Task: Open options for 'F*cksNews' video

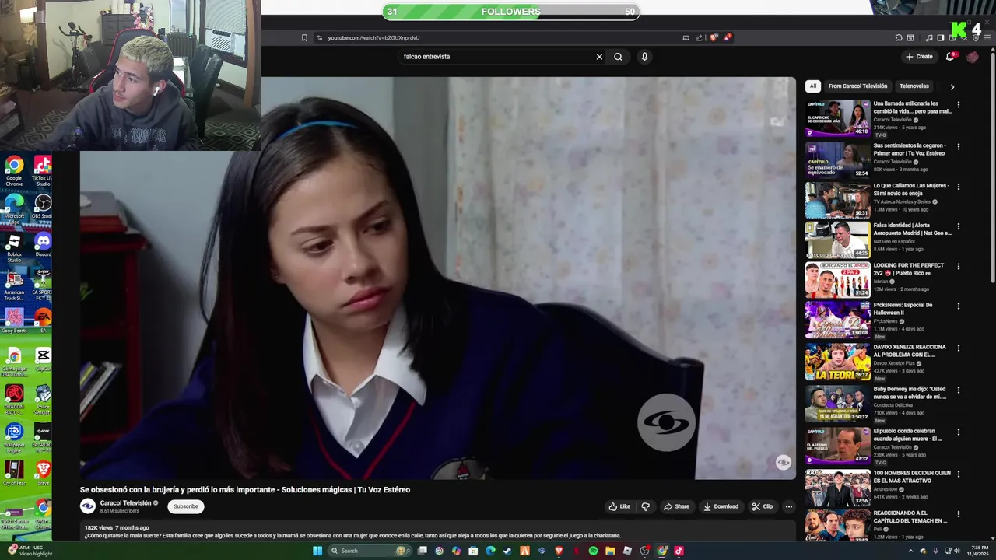Action: click(958, 306)
